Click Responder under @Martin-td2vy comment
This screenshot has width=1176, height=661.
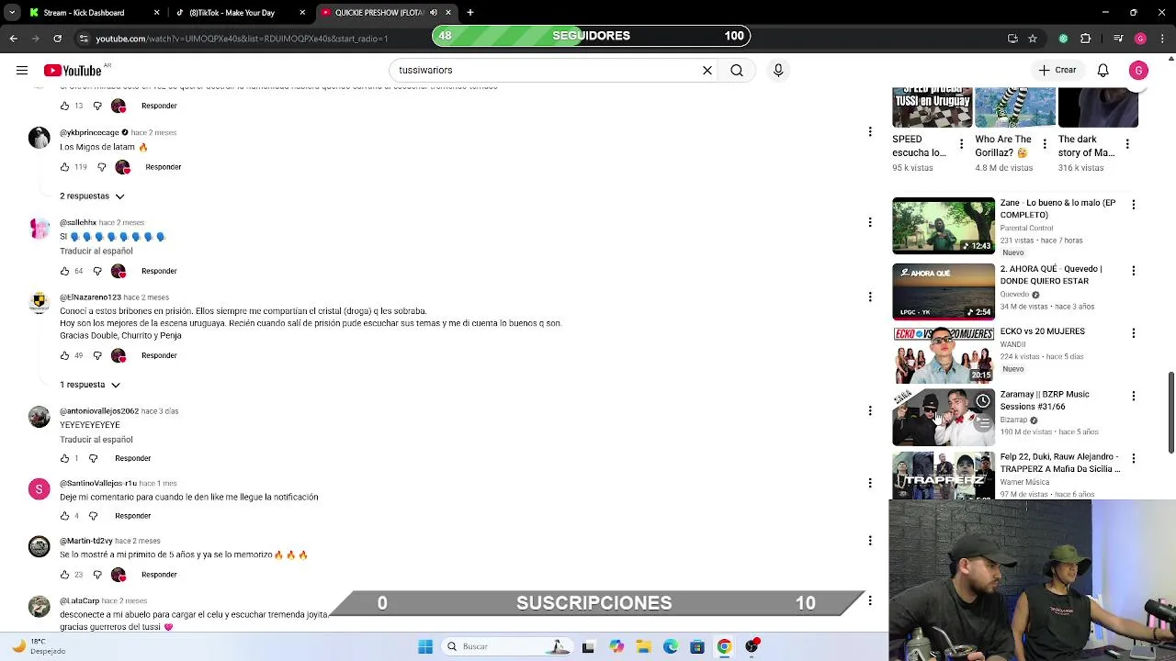point(159,575)
